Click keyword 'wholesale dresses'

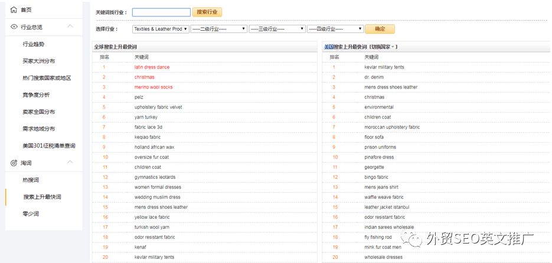click(383, 257)
